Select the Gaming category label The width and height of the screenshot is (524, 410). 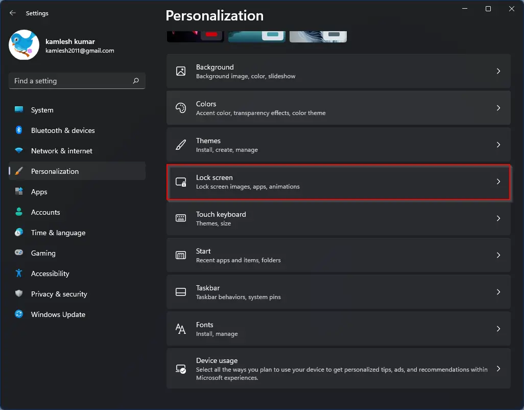pos(43,253)
